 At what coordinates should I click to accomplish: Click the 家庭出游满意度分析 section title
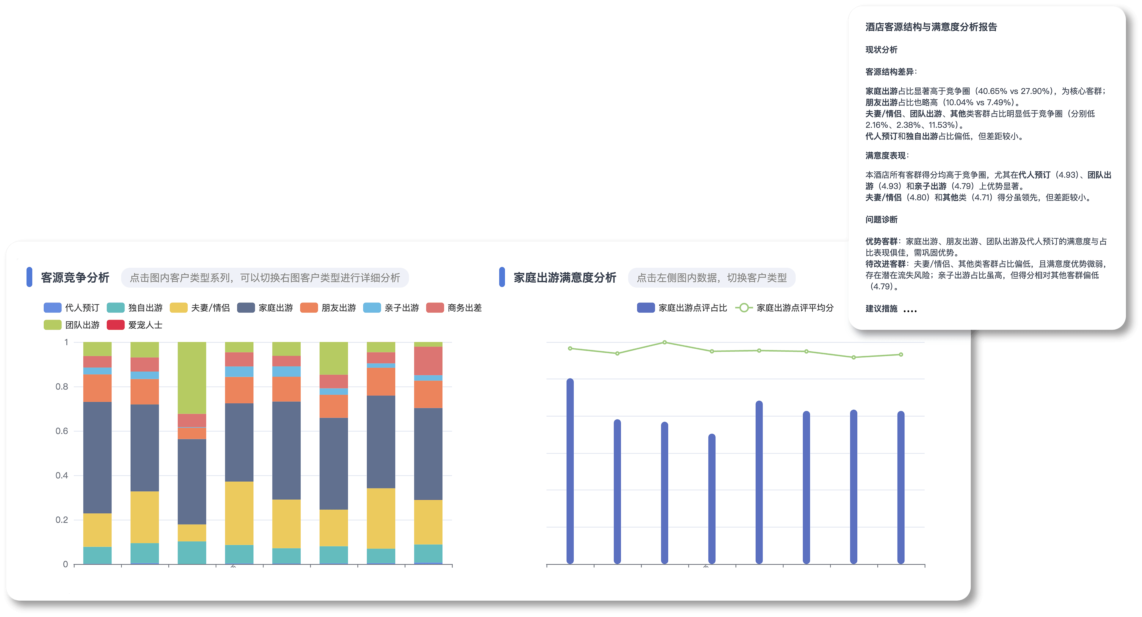[565, 278]
